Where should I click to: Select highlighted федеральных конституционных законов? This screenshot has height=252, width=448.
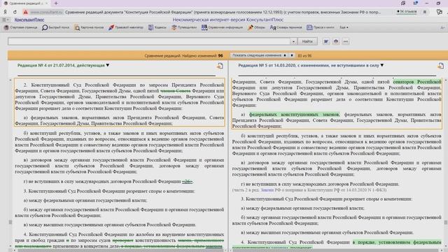[x=294, y=115]
